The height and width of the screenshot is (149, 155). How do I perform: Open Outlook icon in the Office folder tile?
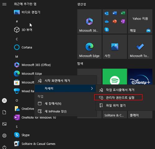(107, 13)
